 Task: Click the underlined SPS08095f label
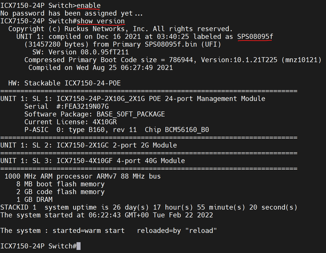pyautogui.click(x=255, y=37)
